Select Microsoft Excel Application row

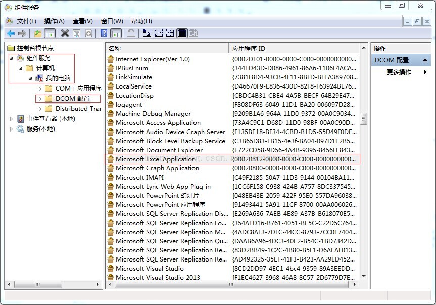click(232, 159)
